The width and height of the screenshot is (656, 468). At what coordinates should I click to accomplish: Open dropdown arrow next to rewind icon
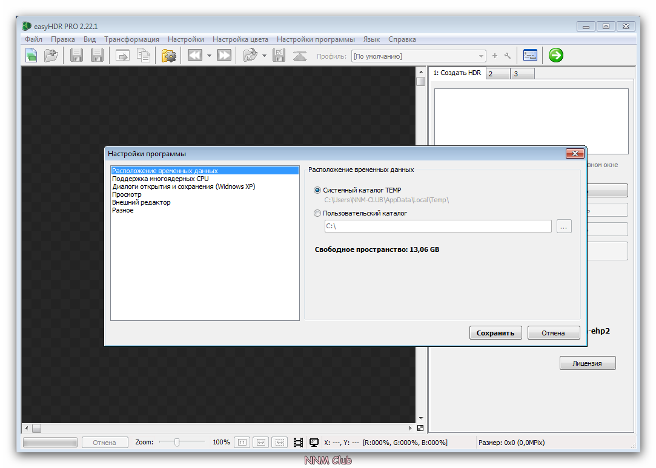pyautogui.click(x=209, y=56)
